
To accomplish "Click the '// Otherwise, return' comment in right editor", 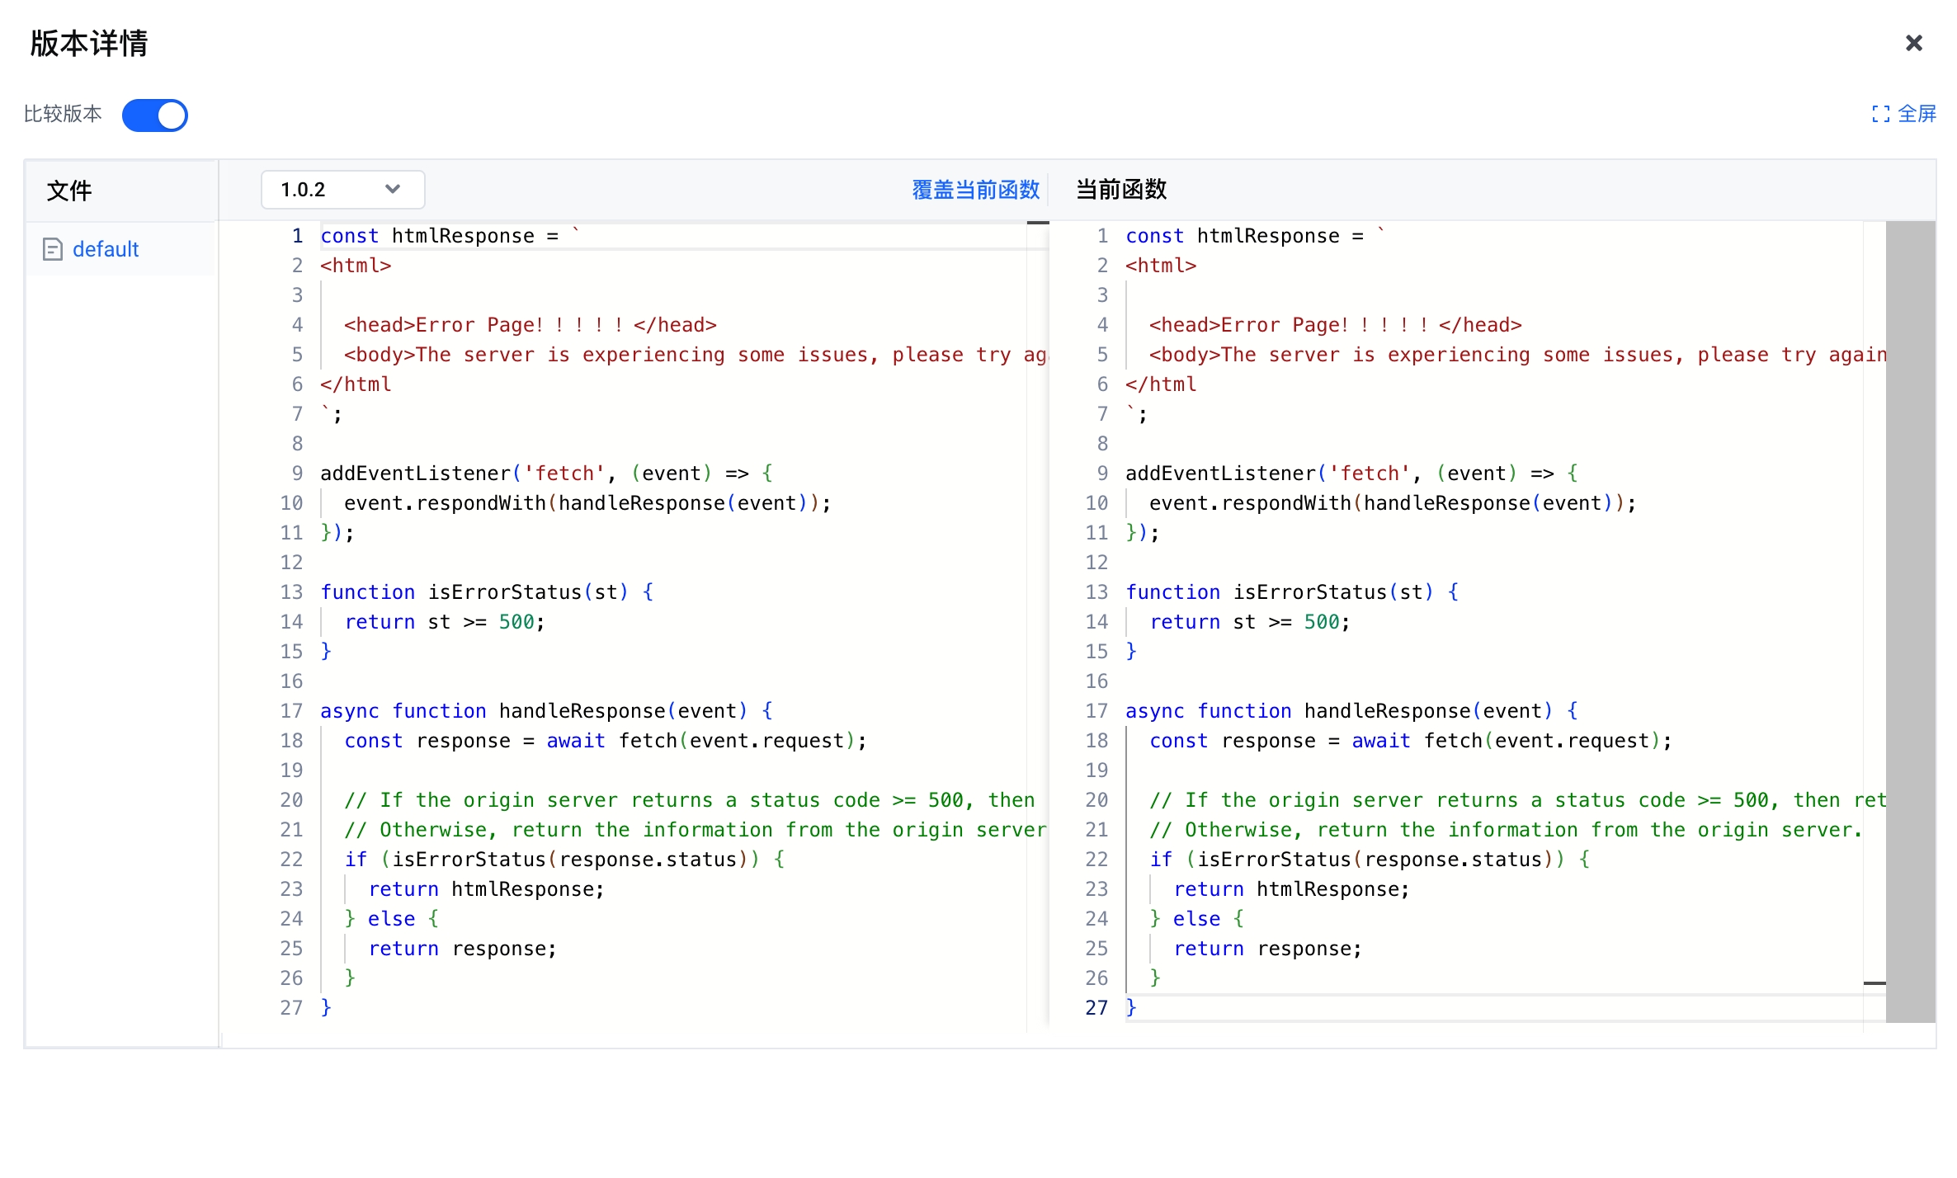I will (1505, 830).
